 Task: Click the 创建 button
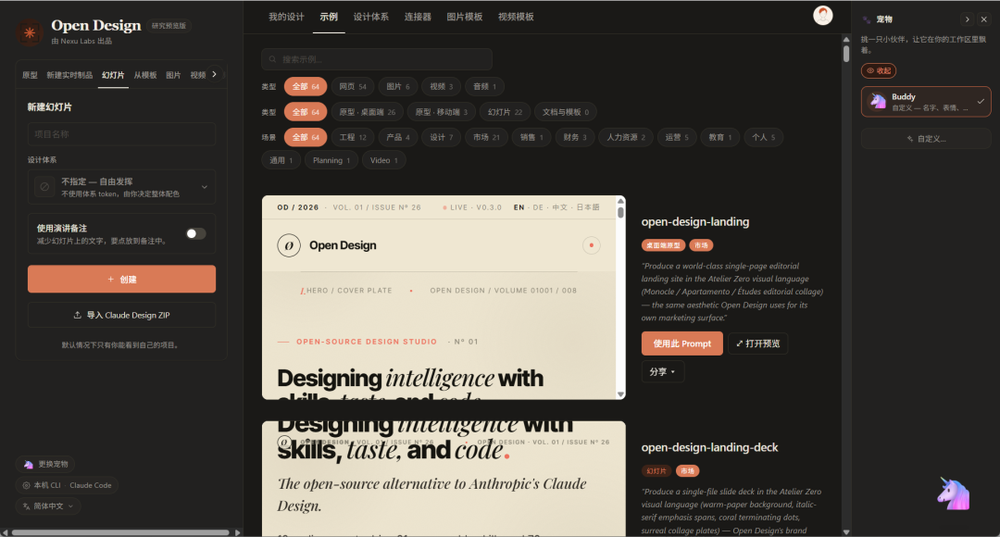pos(121,280)
